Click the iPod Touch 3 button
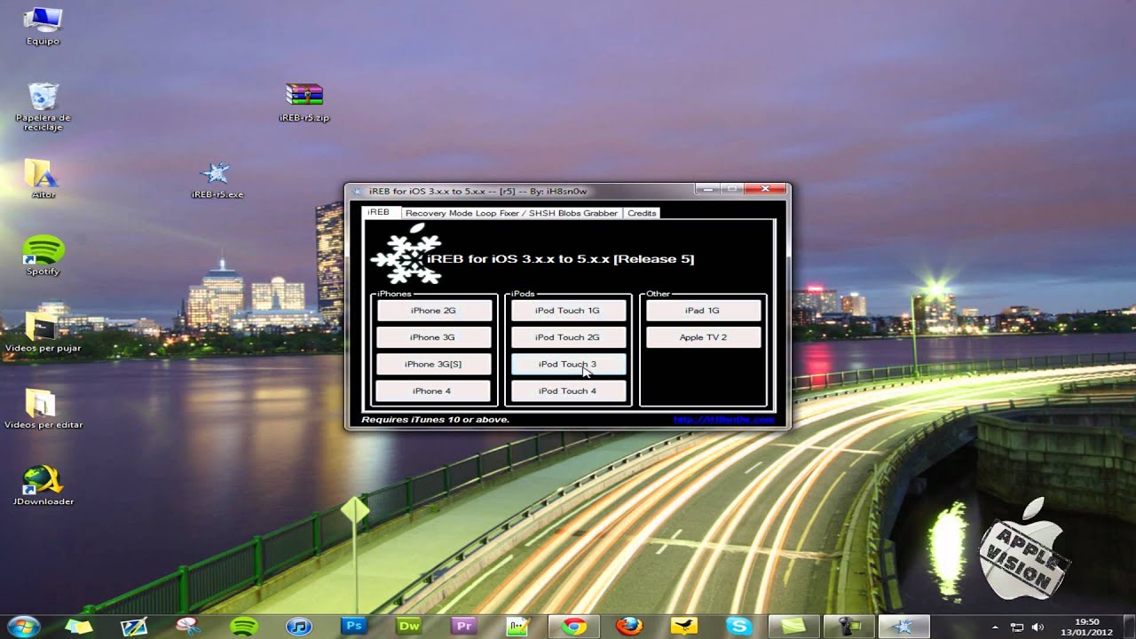1136x639 pixels. pos(568,364)
